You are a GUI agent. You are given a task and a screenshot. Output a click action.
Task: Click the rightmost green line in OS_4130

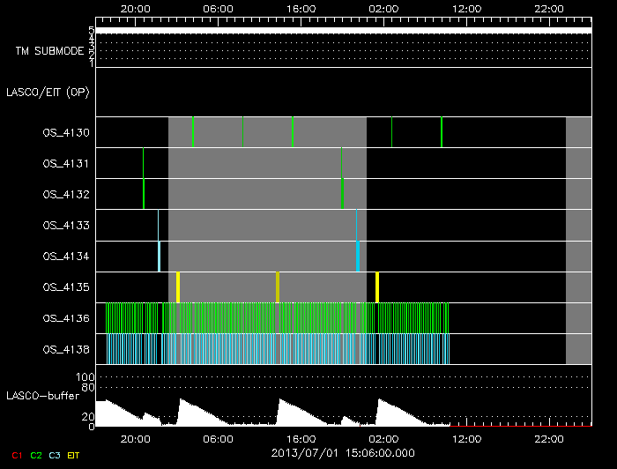click(x=442, y=132)
